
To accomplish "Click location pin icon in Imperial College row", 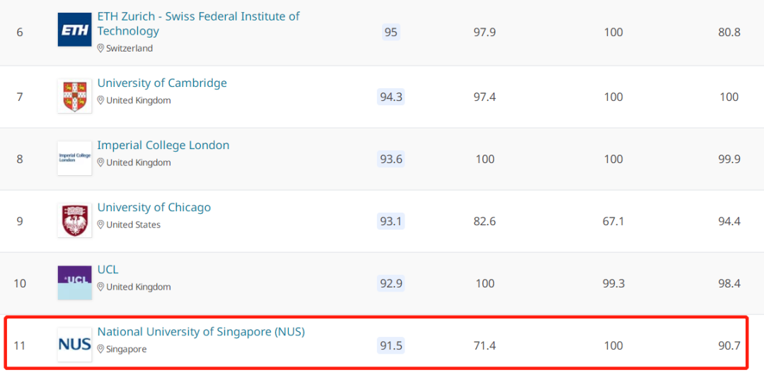I will [101, 162].
